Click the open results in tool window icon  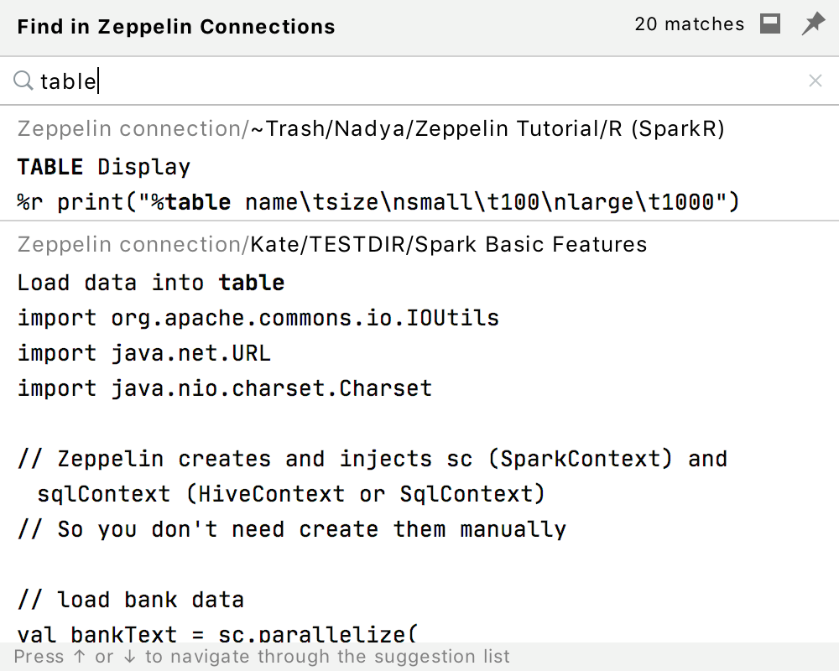[769, 23]
